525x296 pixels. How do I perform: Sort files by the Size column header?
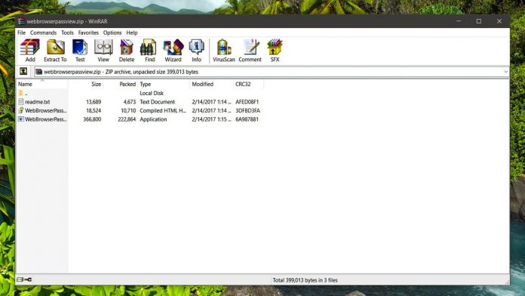click(x=86, y=84)
